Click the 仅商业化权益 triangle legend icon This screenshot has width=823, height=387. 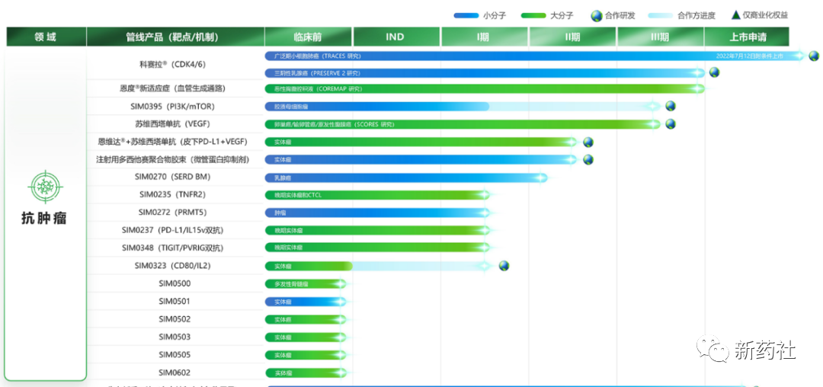(735, 14)
